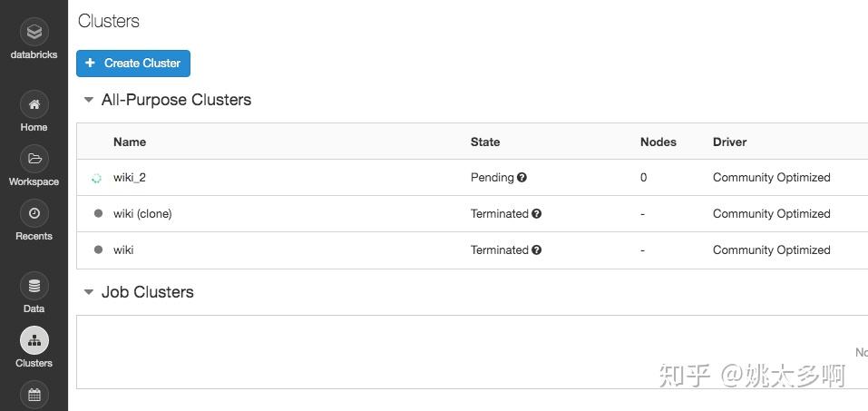Click the Databricks logo icon
The height and width of the screenshot is (411, 868).
pyautogui.click(x=34, y=33)
